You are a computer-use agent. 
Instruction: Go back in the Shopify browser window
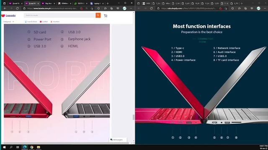tap(139, 8)
